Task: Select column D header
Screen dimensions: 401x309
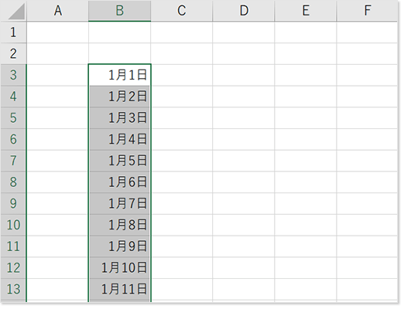Action: point(244,11)
